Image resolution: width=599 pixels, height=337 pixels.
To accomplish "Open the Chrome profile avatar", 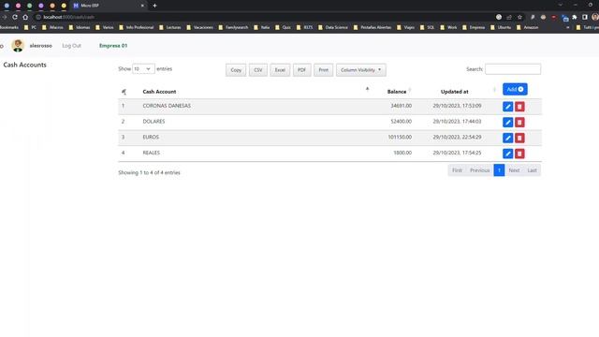I will 595,17.
